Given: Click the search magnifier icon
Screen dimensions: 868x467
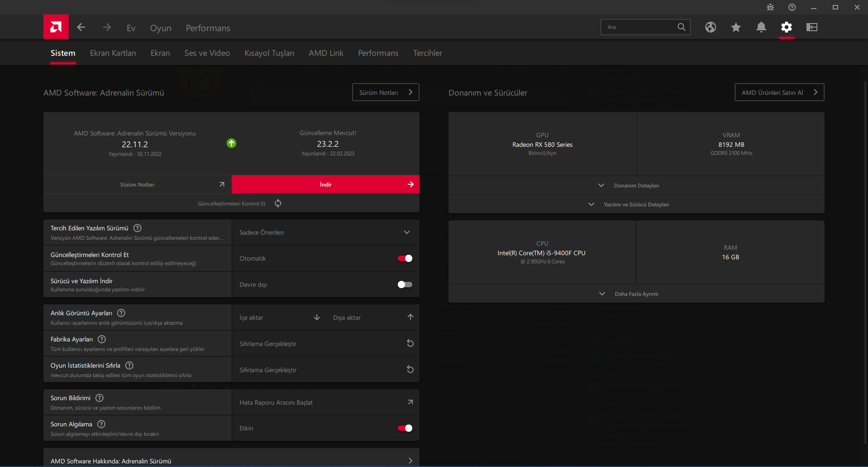Looking at the screenshot, I should (681, 27).
